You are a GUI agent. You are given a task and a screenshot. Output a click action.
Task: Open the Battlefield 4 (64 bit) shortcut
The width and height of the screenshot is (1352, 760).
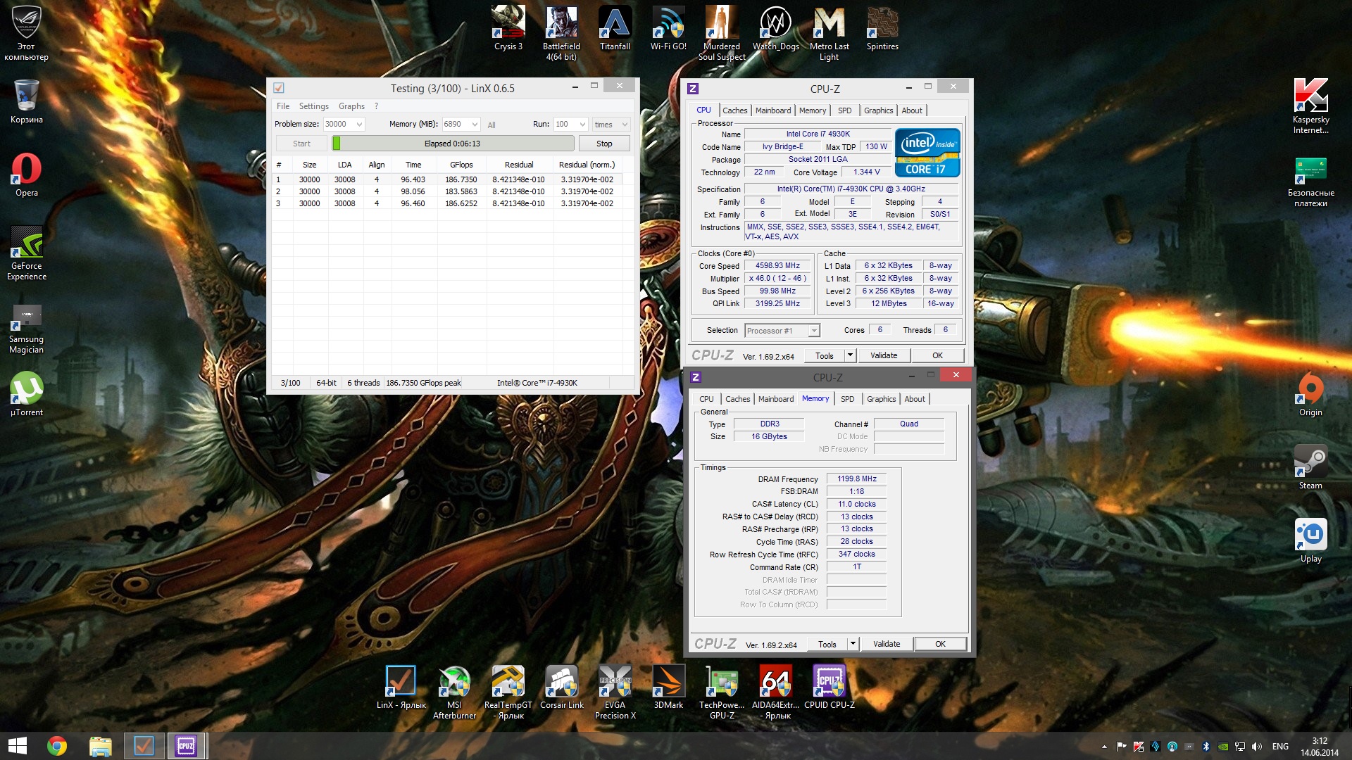click(561, 33)
